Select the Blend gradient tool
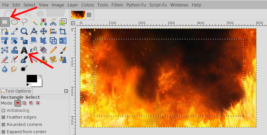The height and width of the screenshot is (135, 267). pyautogui.click(x=44, y=50)
